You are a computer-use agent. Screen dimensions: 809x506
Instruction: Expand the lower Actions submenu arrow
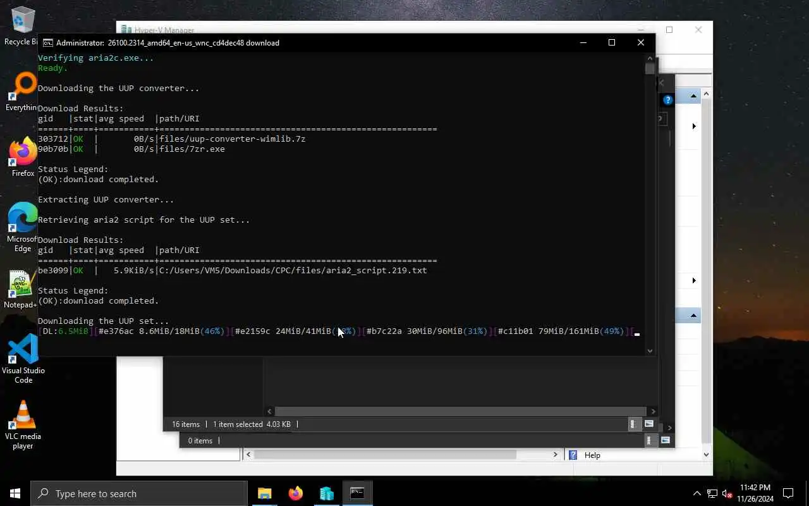click(x=694, y=281)
